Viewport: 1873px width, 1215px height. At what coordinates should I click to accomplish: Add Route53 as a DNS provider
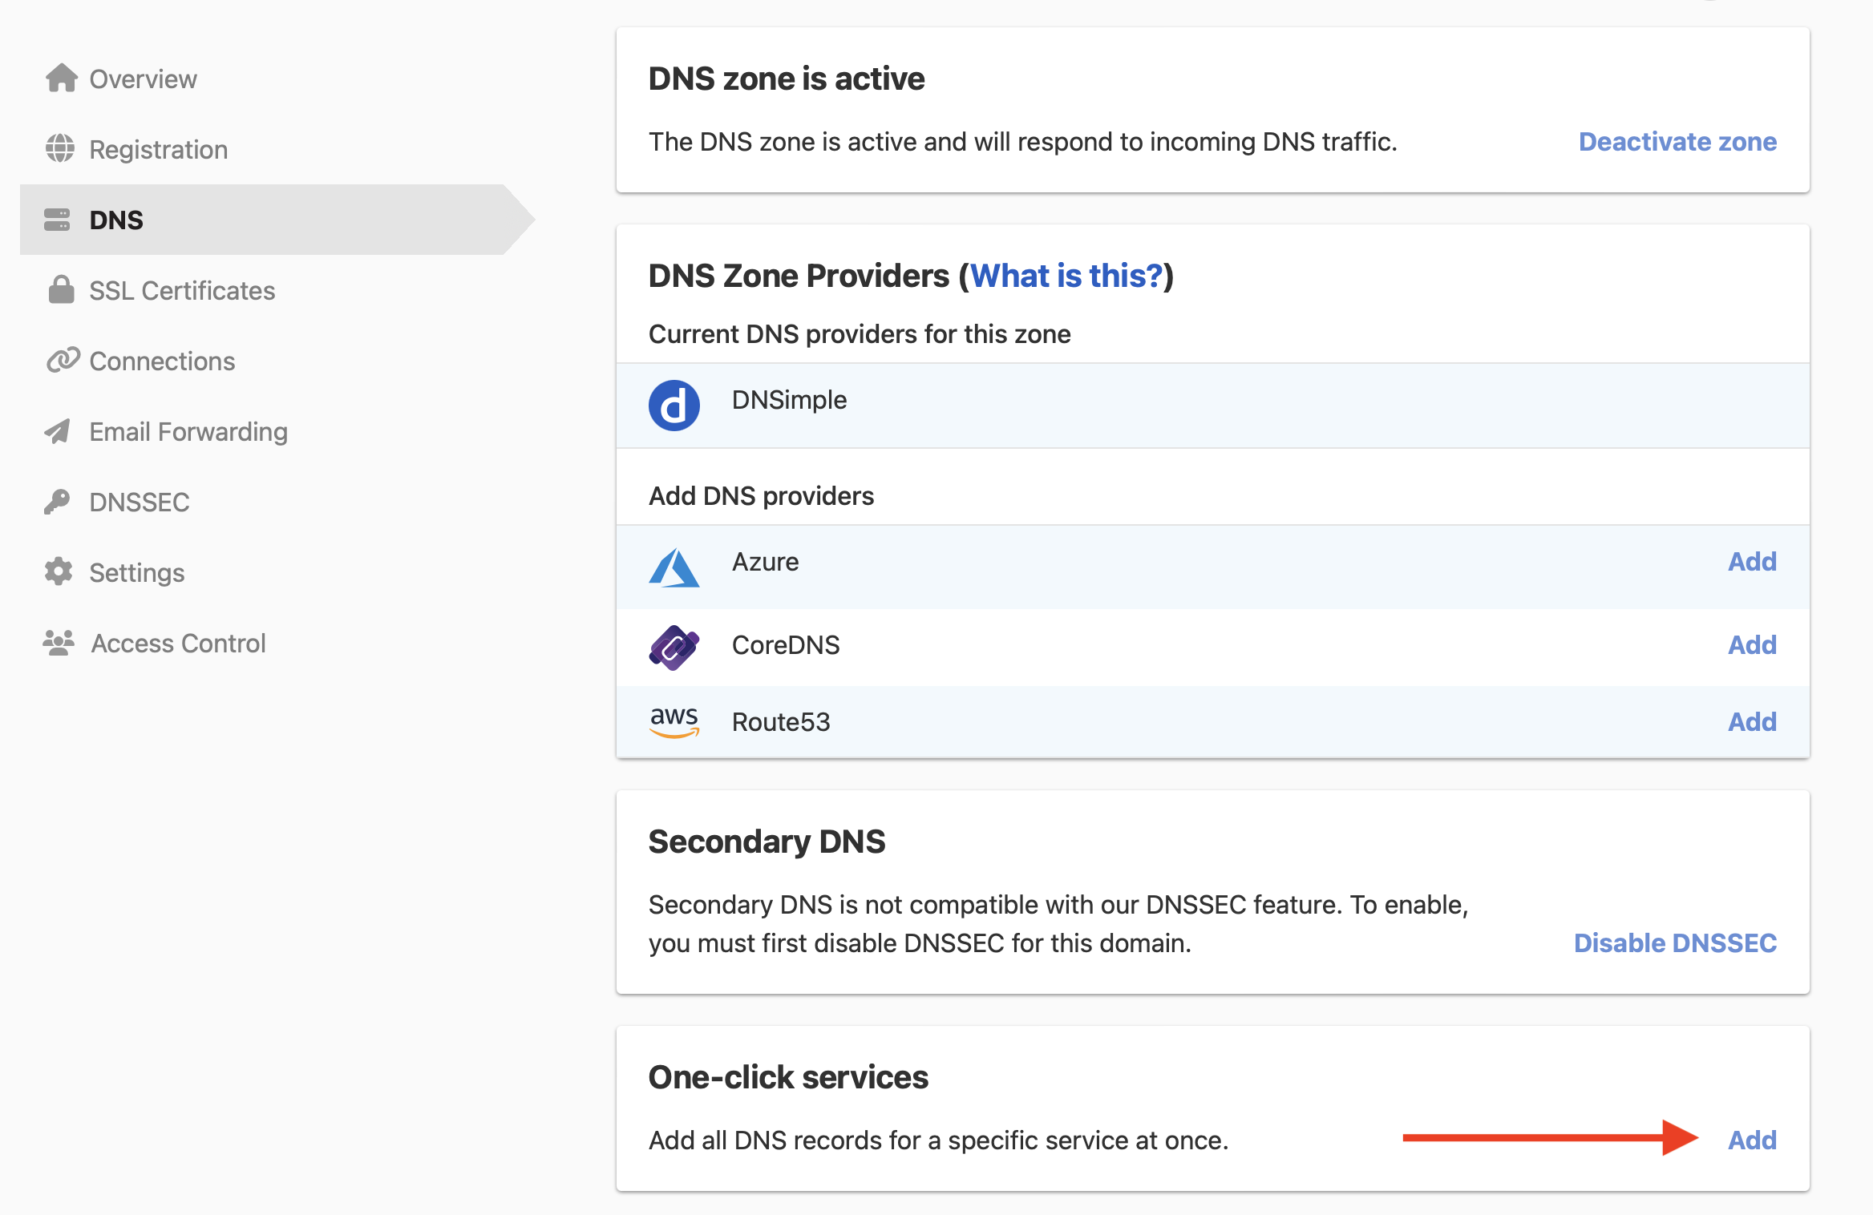tap(1752, 721)
